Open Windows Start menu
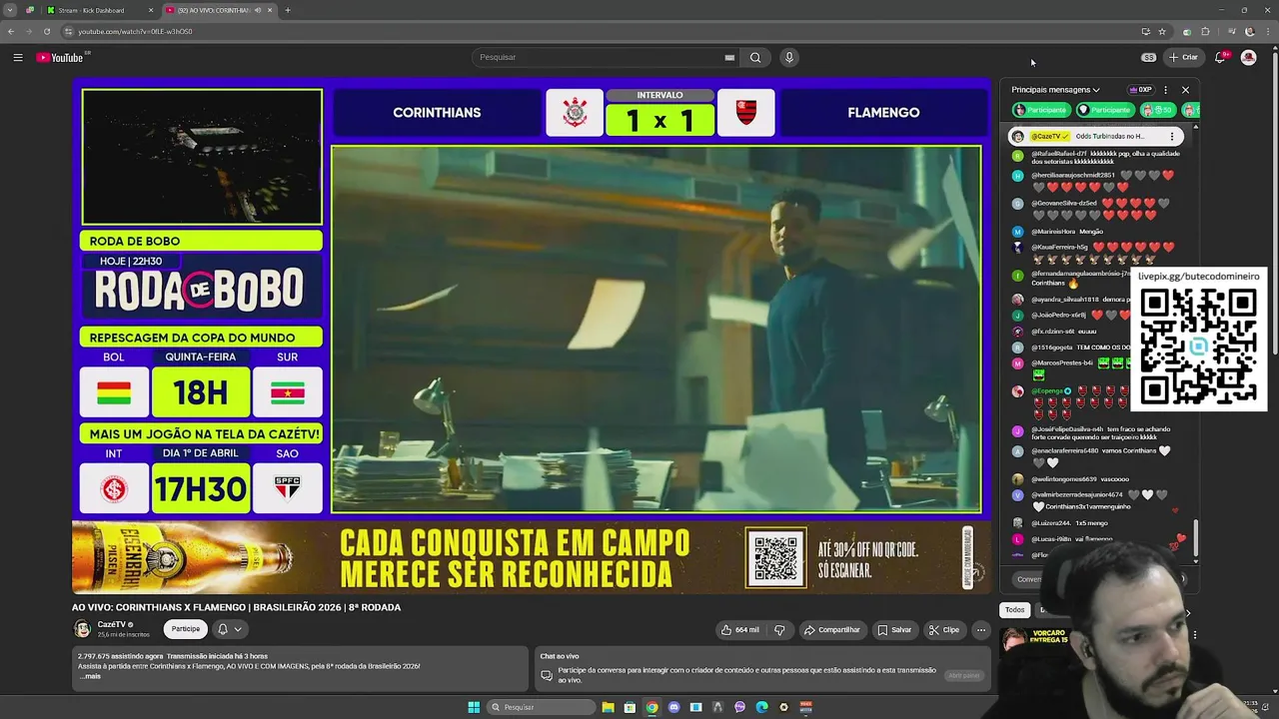Screen dimensions: 1279x719 click(x=474, y=707)
